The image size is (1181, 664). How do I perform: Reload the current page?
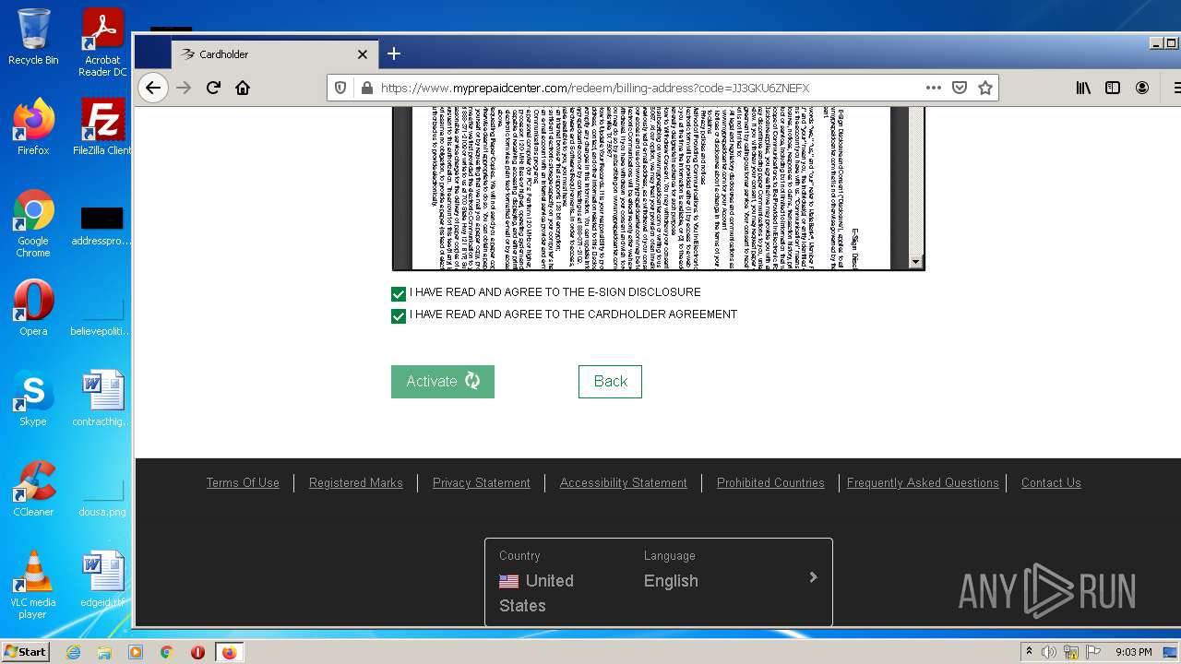213,88
